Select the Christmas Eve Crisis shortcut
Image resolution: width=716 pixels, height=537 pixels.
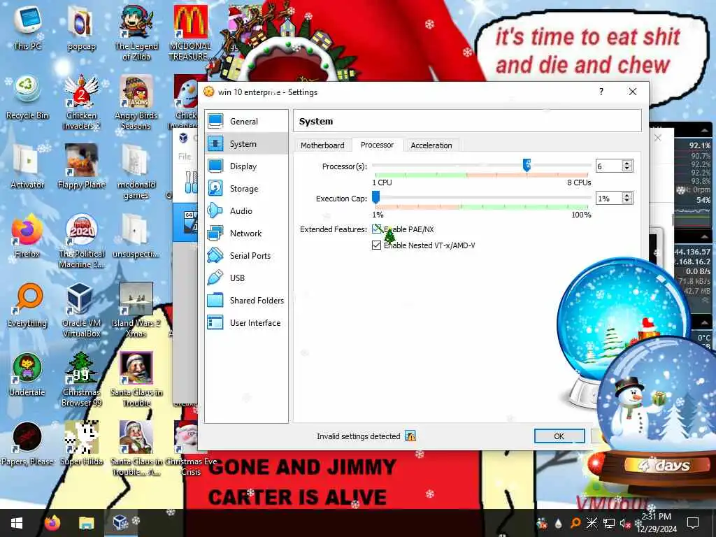pyautogui.click(x=190, y=448)
